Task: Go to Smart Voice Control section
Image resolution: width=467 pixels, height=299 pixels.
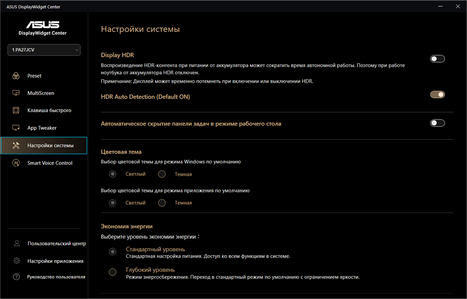Action: pyautogui.click(x=50, y=163)
